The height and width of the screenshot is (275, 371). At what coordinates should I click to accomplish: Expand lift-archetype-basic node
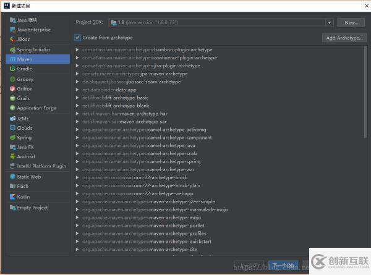pyautogui.click(x=77, y=98)
